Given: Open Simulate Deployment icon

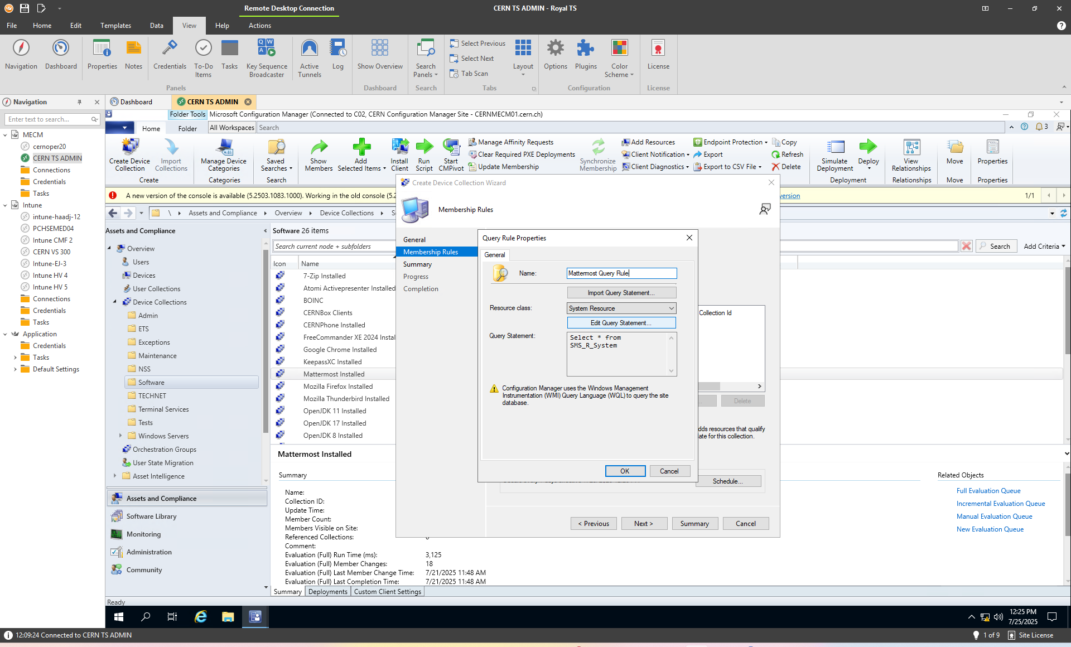Looking at the screenshot, I should click(834, 148).
